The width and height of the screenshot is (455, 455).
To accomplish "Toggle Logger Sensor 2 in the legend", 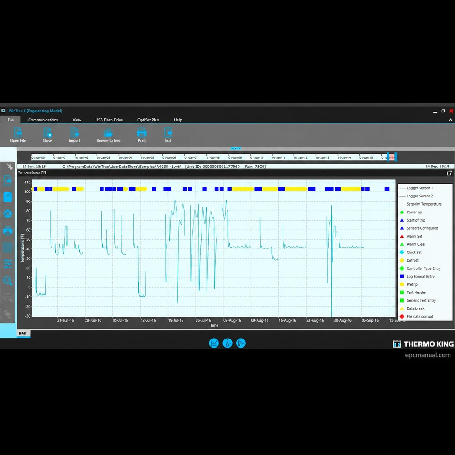I will 416,196.
